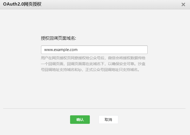Click the phrase 回调页面需在此域名下

coord(84,64)
